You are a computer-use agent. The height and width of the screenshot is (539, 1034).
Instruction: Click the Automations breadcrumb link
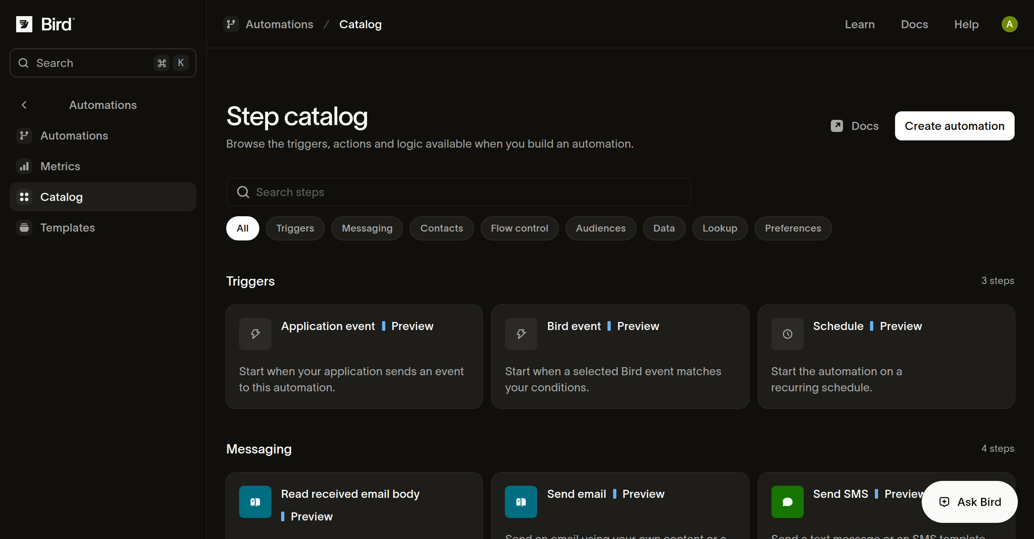pos(280,24)
